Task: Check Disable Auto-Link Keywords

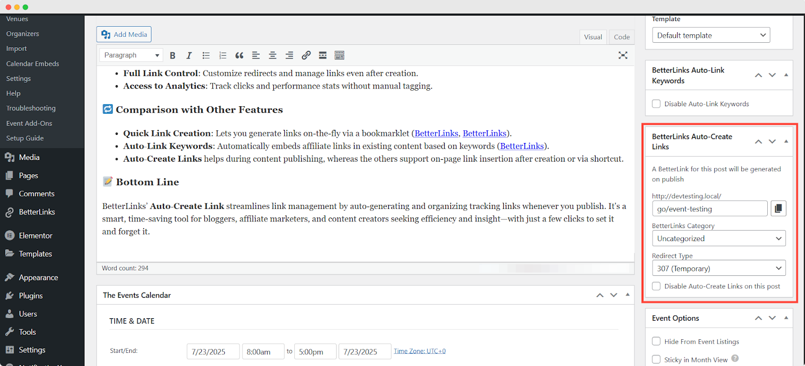Action: point(656,104)
